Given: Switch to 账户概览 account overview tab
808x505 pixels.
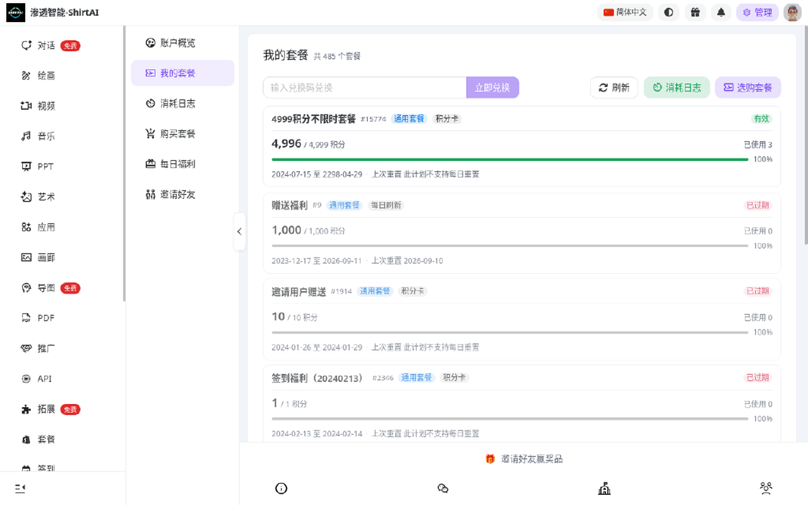Looking at the screenshot, I should 182,43.
